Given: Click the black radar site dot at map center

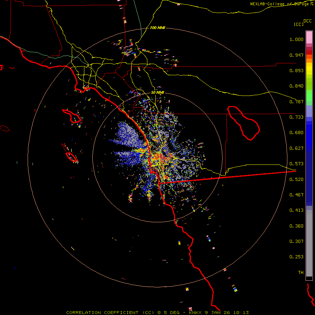Looking at the screenshot, I should 164,154.
